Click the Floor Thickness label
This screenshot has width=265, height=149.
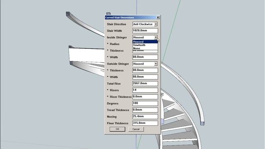tap(118, 123)
